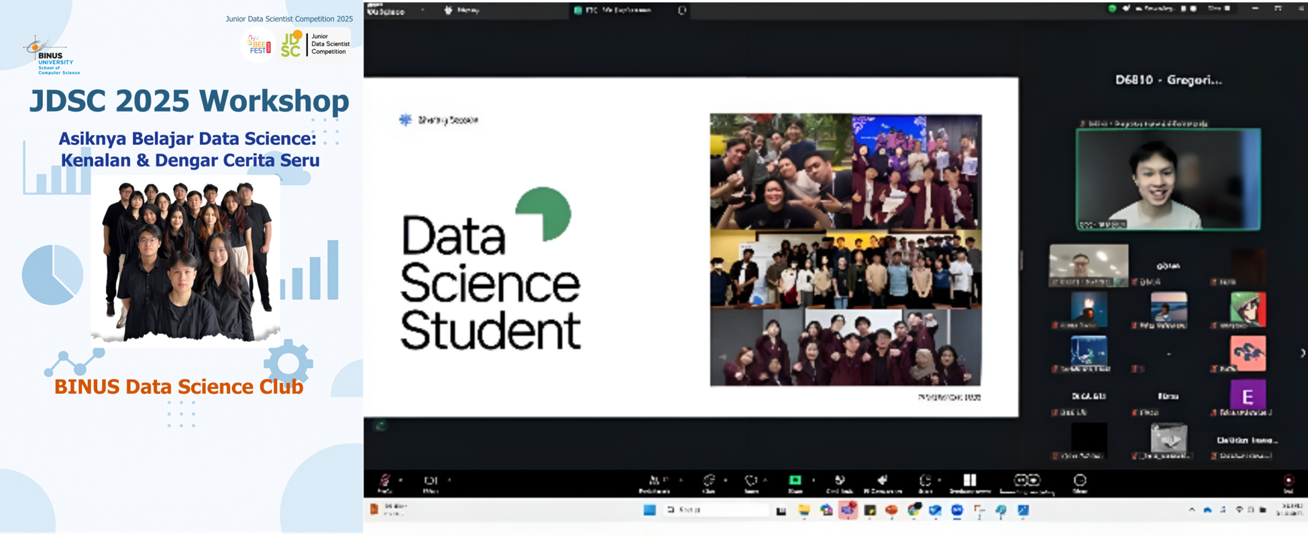Toggle the captions button in meeting toolbar
This screenshot has width=1308, height=536.
[x=1026, y=480]
